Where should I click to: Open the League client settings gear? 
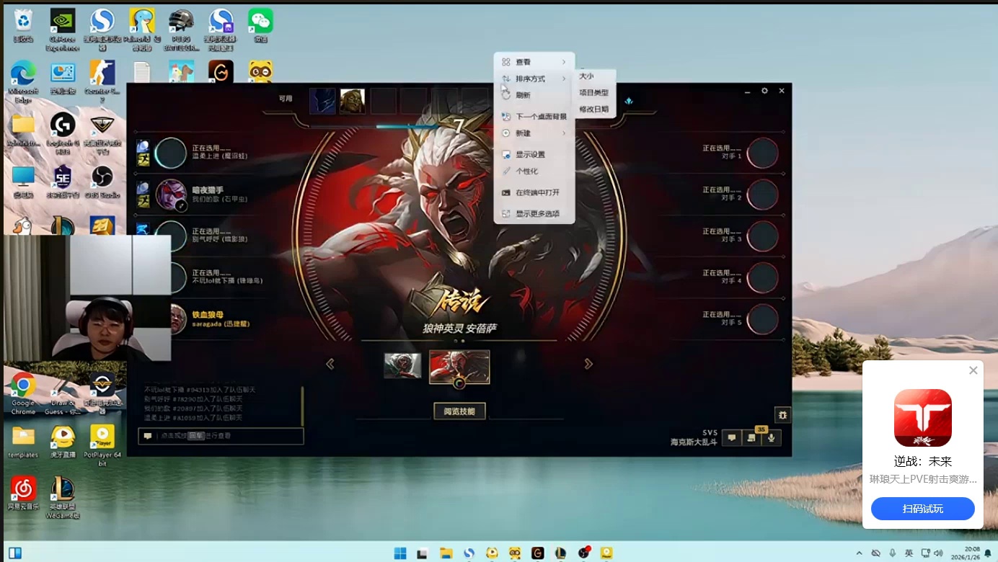pyautogui.click(x=764, y=91)
